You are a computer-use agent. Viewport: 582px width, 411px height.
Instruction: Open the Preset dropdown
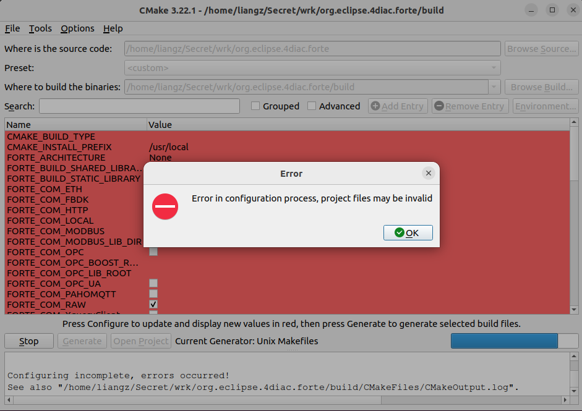(312, 68)
